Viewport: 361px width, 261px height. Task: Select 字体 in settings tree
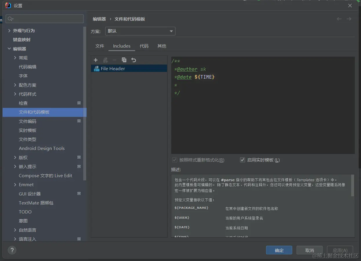tap(23, 76)
